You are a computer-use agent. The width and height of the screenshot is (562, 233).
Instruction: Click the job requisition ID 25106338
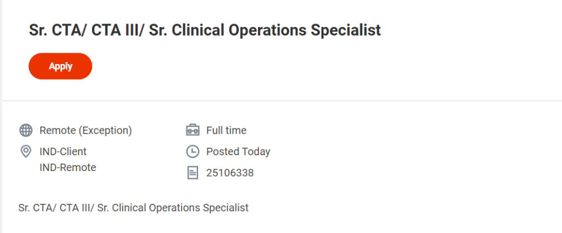pyautogui.click(x=230, y=173)
